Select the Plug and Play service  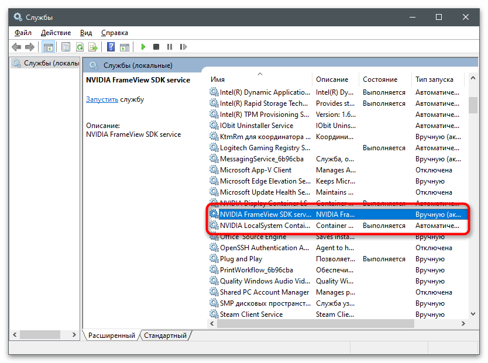pos(338,259)
